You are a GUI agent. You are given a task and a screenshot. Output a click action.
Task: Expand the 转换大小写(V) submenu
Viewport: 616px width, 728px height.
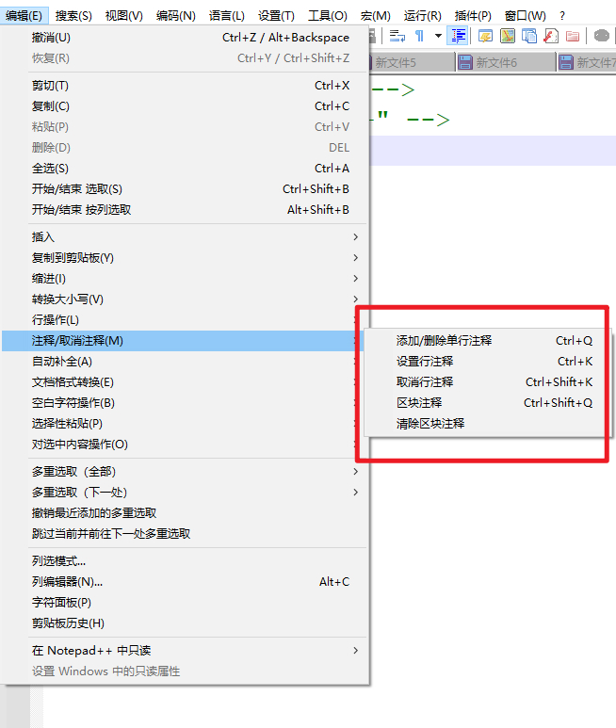(185, 299)
